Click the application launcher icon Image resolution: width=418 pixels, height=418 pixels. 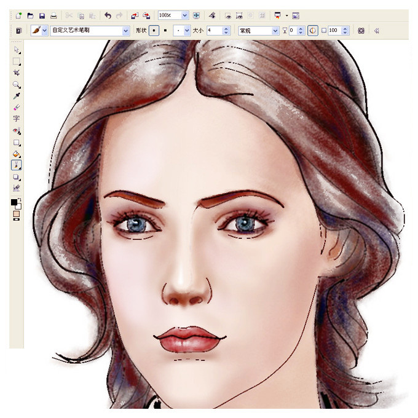point(277,15)
